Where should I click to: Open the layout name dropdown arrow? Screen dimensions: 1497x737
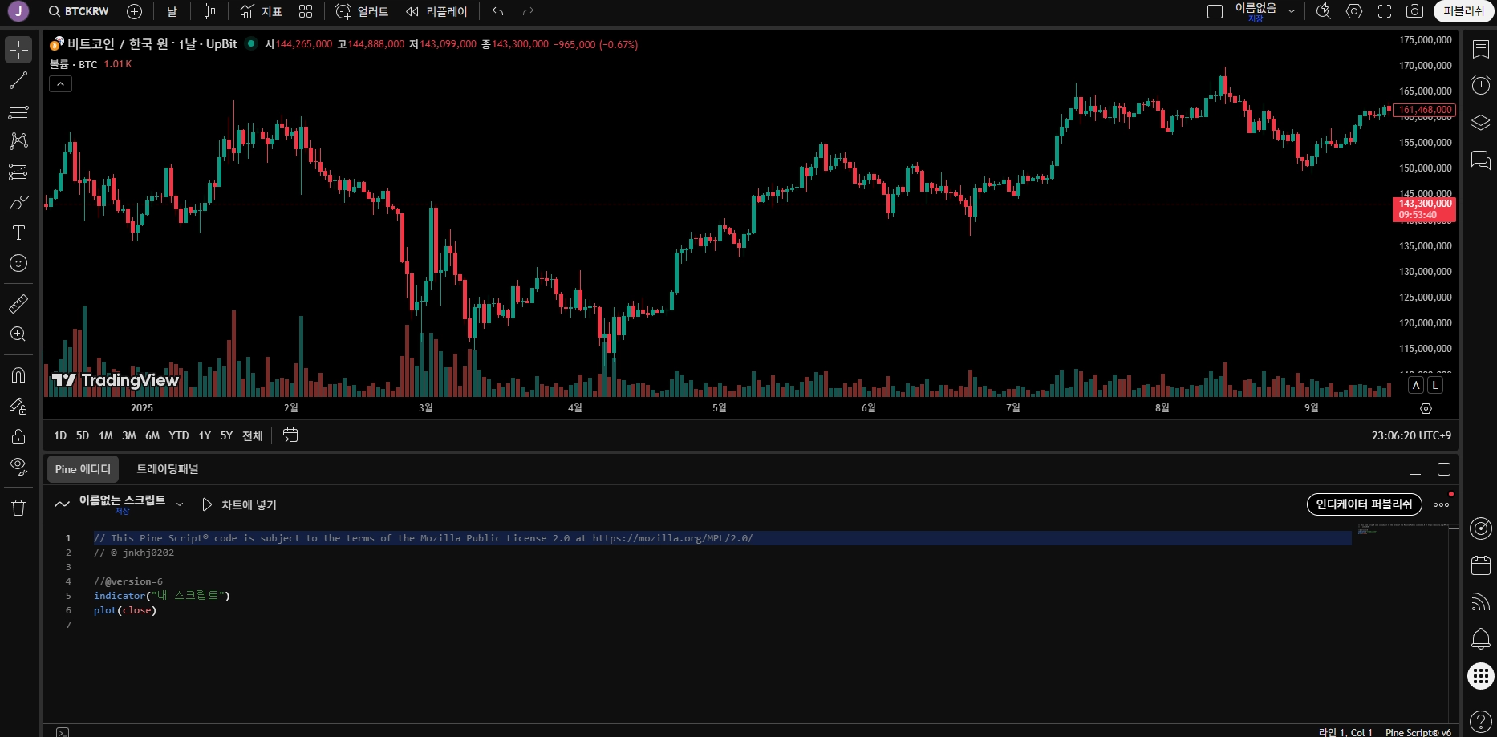[x=1292, y=11]
